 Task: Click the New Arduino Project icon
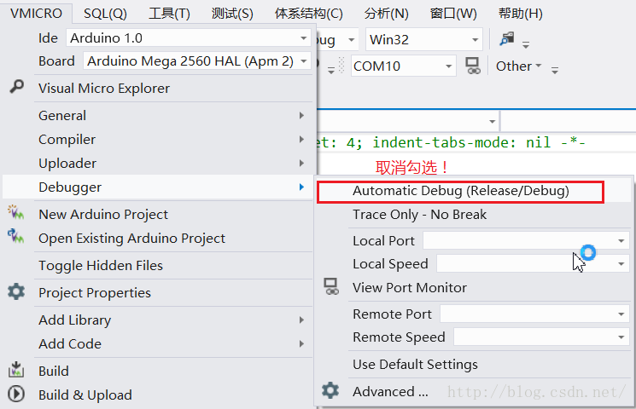16,212
